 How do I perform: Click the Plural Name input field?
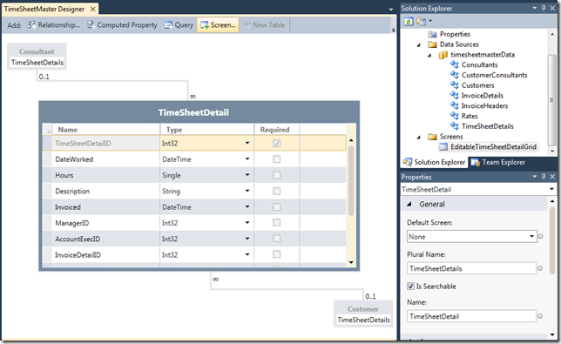471,268
